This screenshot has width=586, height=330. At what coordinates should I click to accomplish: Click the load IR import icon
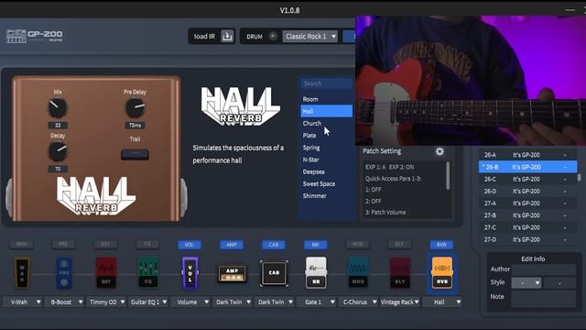(227, 37)
